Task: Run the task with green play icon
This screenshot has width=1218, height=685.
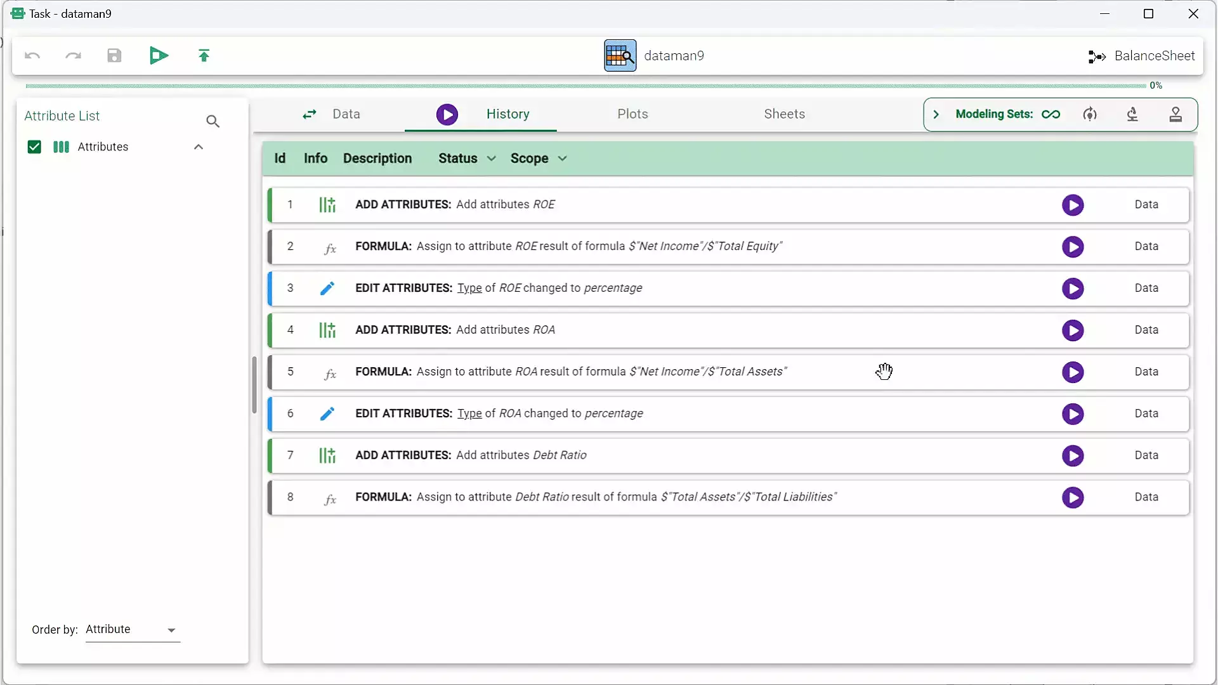Action: [159, 56]
